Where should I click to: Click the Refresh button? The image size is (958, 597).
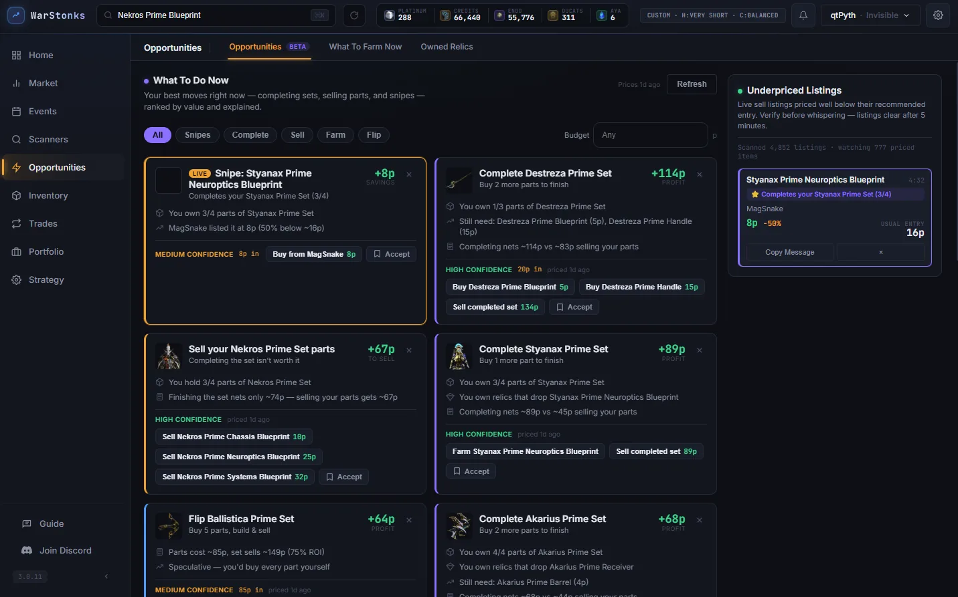(x=692, y=84)
